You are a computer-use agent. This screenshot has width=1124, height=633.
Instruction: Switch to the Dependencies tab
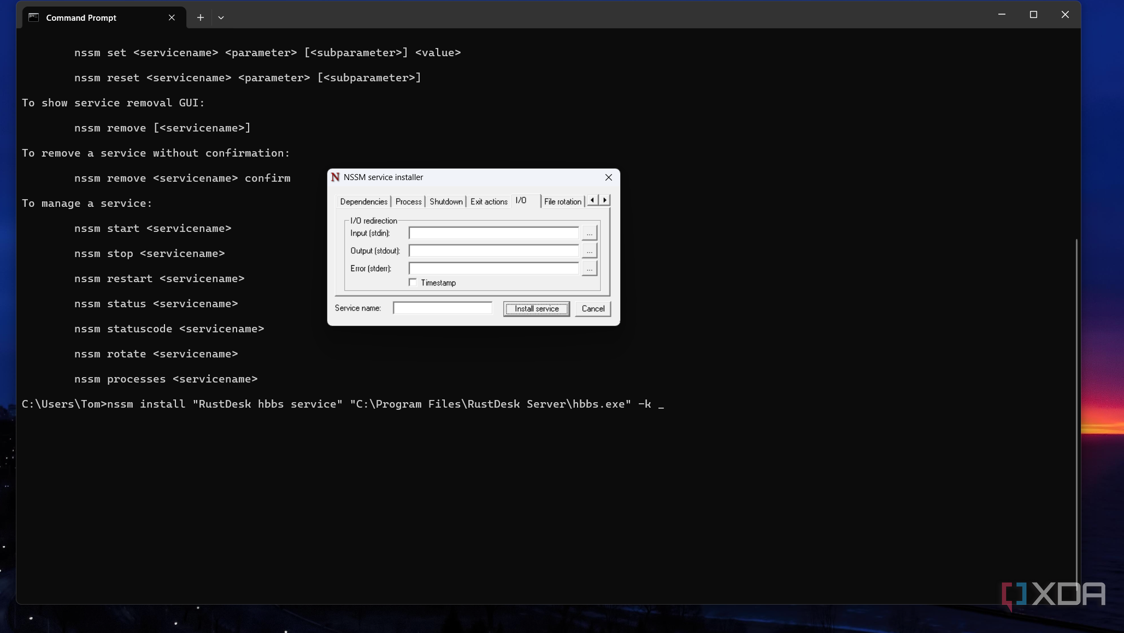[x=363, y=202]
